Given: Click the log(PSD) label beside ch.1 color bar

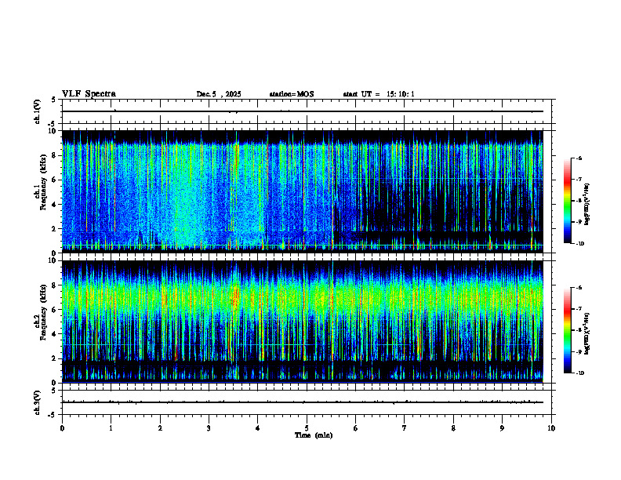Looking at the screenshot, I should tap(587, 204).
